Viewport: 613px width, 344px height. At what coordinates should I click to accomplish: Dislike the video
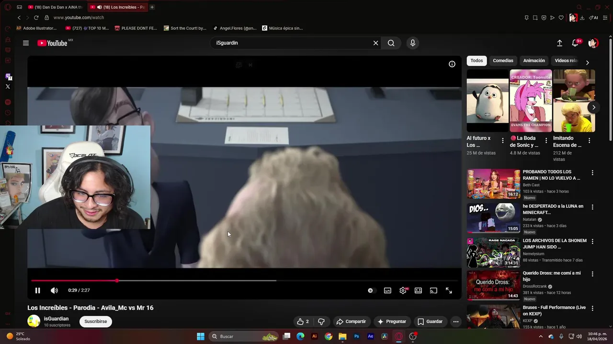tap(321, 322)
